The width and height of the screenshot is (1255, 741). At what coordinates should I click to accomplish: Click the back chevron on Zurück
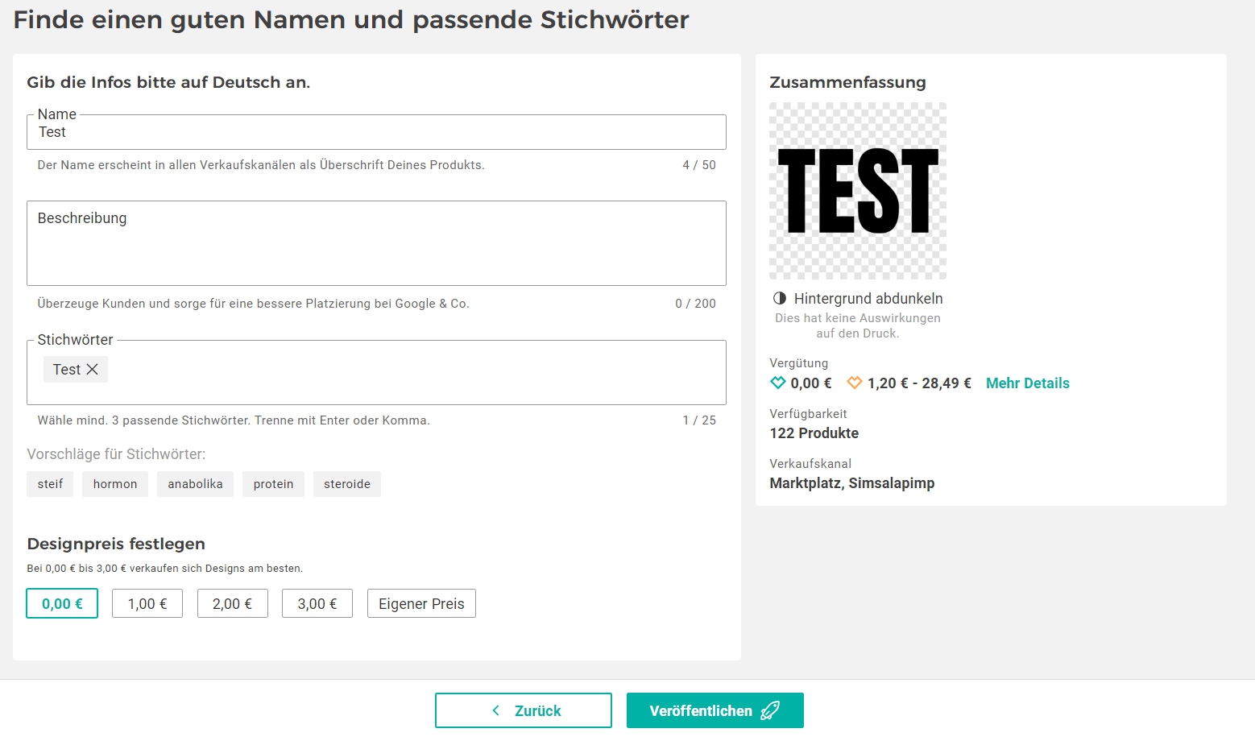[x=496, y=710]
